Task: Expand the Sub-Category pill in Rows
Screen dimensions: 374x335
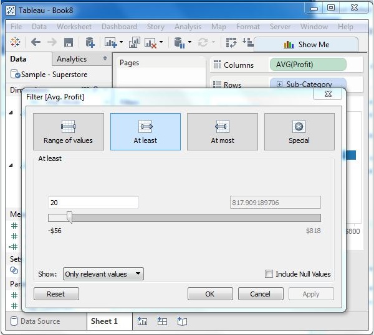Action: 279,85
